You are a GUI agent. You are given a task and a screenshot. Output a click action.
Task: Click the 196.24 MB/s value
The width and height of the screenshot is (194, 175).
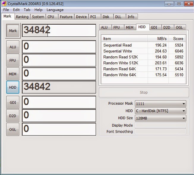point(161,45)
